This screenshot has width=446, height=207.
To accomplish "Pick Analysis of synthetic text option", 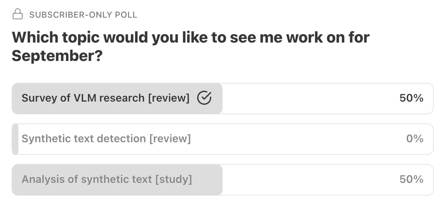I will (107, 179).
